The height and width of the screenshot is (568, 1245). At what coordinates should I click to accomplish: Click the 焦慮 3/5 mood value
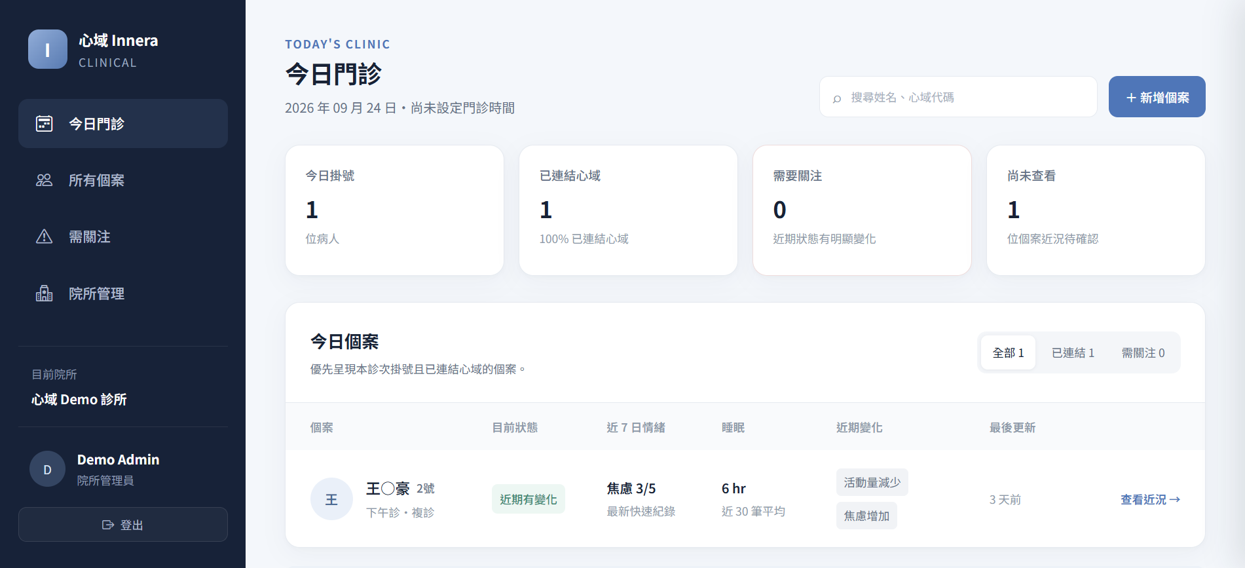click(631, 489)
